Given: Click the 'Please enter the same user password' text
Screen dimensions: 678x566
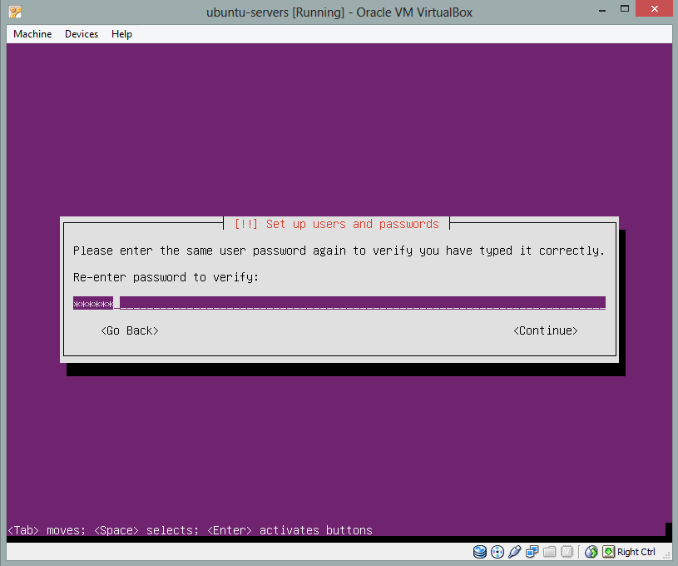Looking at the screenshot, I should point(339,251).
